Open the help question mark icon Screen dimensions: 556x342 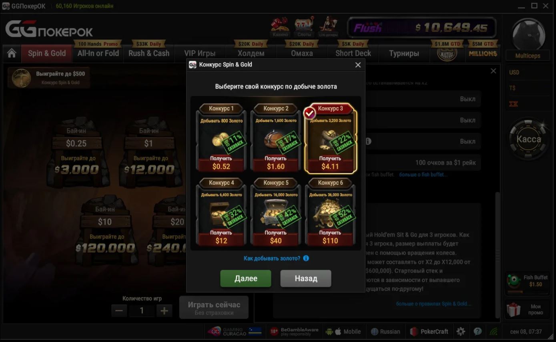478,331
